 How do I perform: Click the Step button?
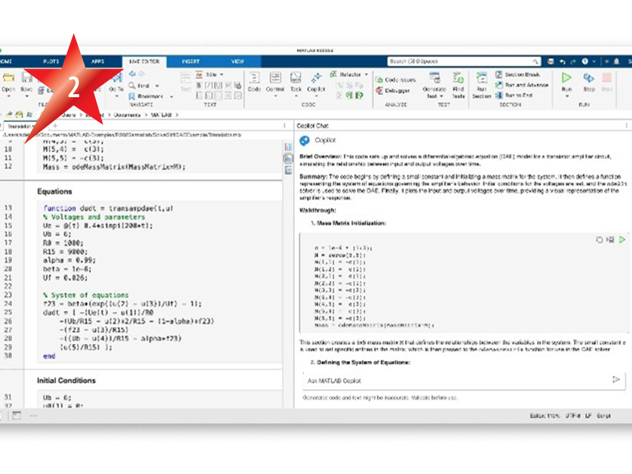pyautogui.click(x=589, y=82)
